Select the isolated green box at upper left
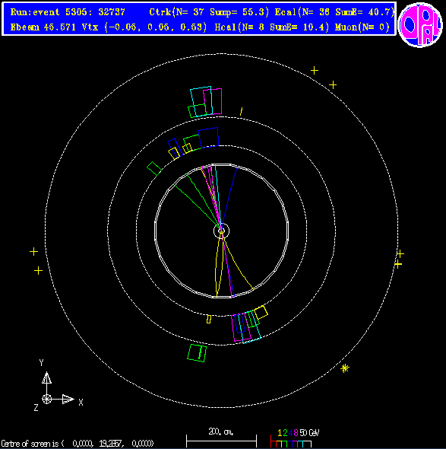 pyautogui.click(x=154, y=168)
